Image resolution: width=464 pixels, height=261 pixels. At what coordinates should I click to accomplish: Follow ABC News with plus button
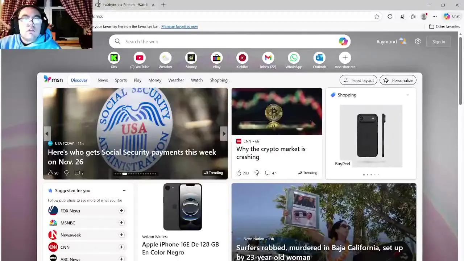pos(121,259)
